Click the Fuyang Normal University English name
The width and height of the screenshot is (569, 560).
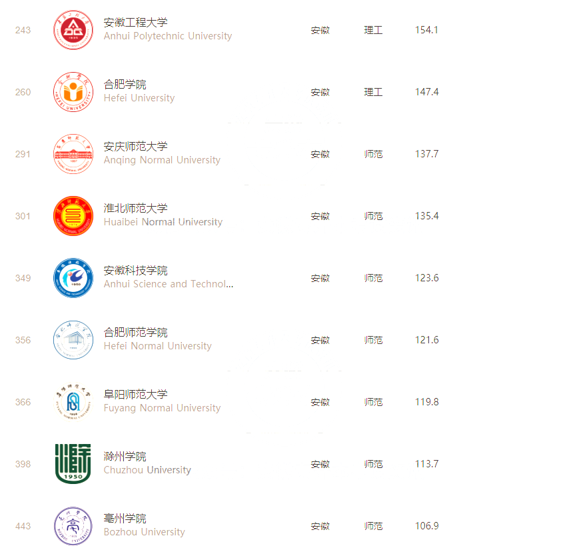162,408
